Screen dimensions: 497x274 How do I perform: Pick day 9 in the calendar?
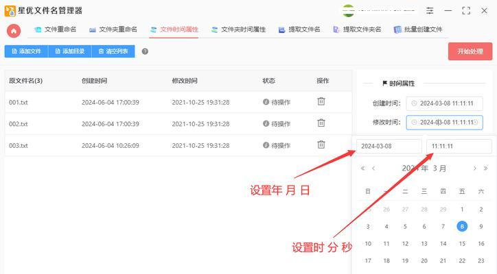pos(481,227)
